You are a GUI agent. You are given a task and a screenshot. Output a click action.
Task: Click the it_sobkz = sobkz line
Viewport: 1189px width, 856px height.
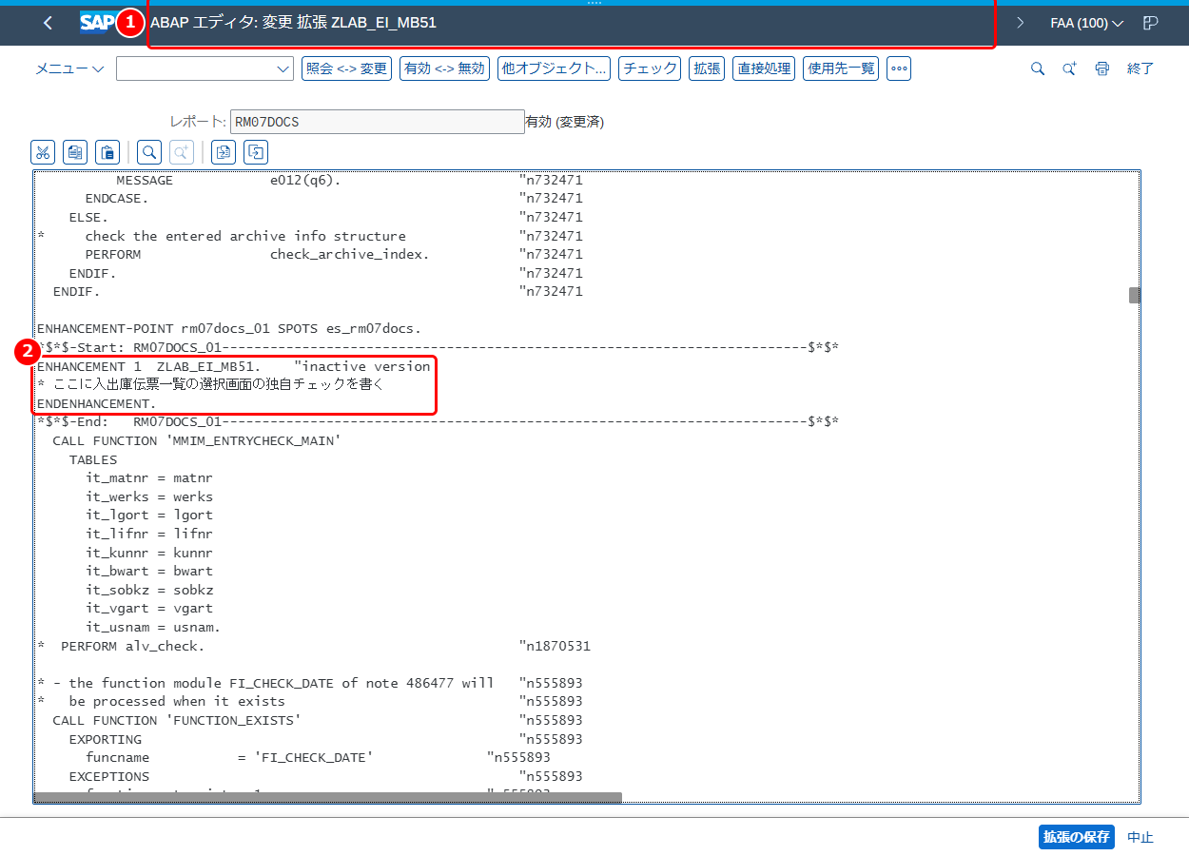point(149,590)
